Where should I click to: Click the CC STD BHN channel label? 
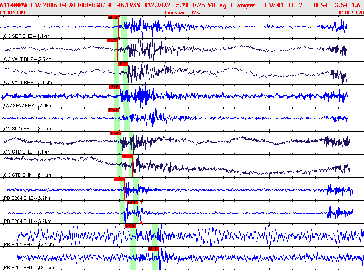coord(27,175)
